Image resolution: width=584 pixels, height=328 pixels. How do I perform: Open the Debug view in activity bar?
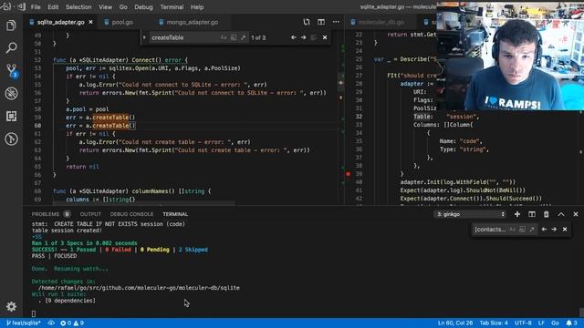pos(11,93)
